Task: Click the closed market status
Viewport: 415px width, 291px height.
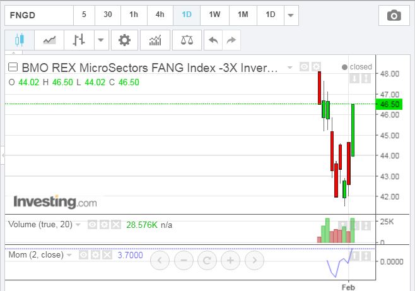Action: pyautogui.click(x=357, y=67)
